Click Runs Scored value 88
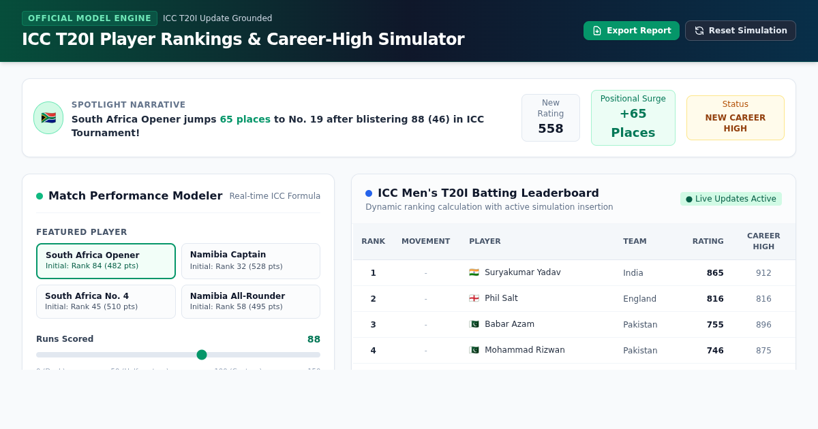The height and width of the screenshot is (429, 818). pos(314,339)
